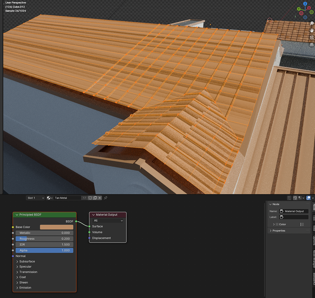The height and width of the screenshot is (298, 315).
Task: Click the material browse sphere icon
Action: [x=50, y=198]
